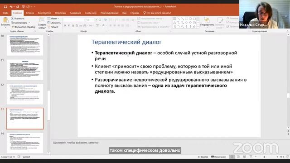The width and height of the screenshot is (290, 163).
Task: Select slide 11 thumbnail
Action: click(x=25, y=70)
